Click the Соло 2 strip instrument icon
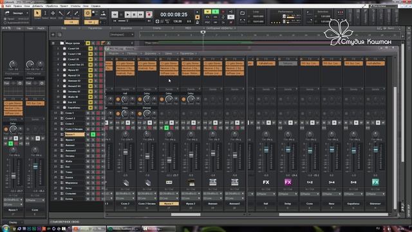 126,182
